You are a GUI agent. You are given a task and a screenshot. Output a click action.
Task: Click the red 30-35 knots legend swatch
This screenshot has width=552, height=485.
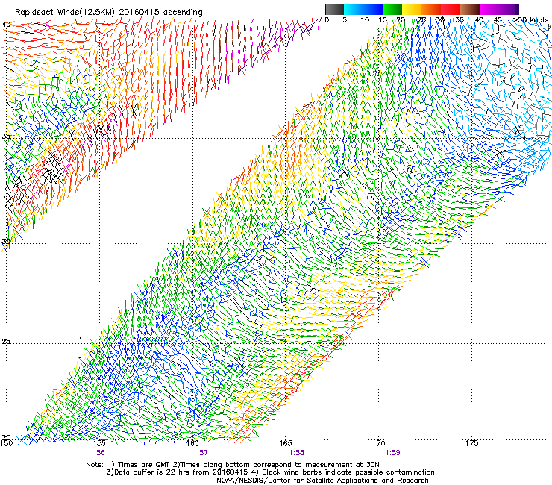coord(451,9)
